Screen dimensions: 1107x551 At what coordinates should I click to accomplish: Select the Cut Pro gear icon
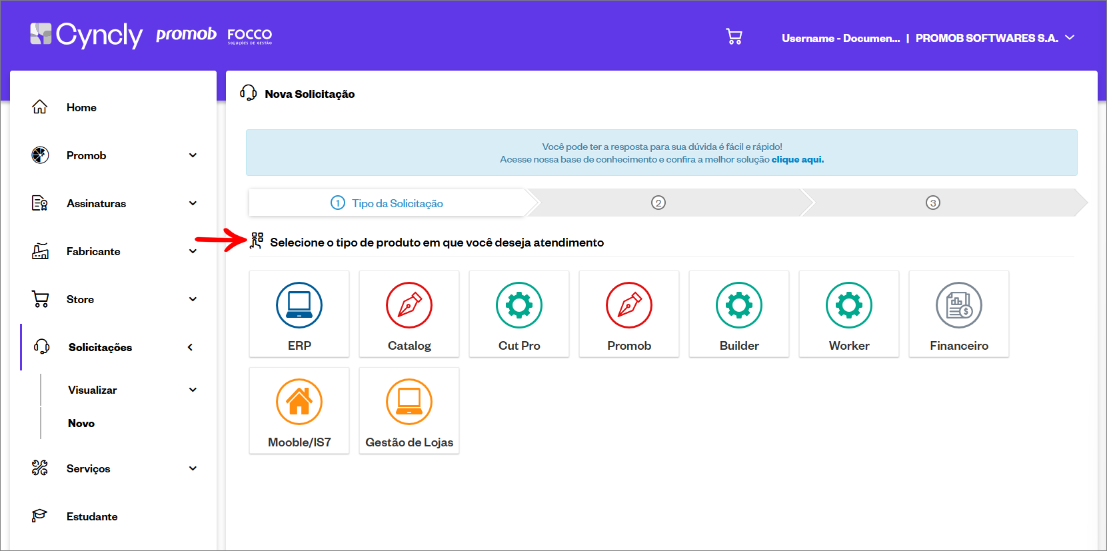click(519, 306)
